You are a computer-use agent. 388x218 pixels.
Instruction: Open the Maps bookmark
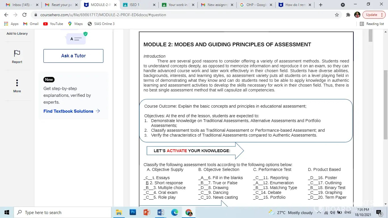(75, 24)
